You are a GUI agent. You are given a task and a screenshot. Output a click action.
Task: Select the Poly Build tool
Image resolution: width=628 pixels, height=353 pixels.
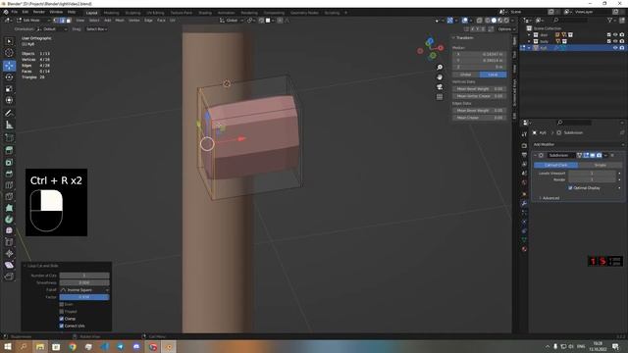(x=9, y=208)
